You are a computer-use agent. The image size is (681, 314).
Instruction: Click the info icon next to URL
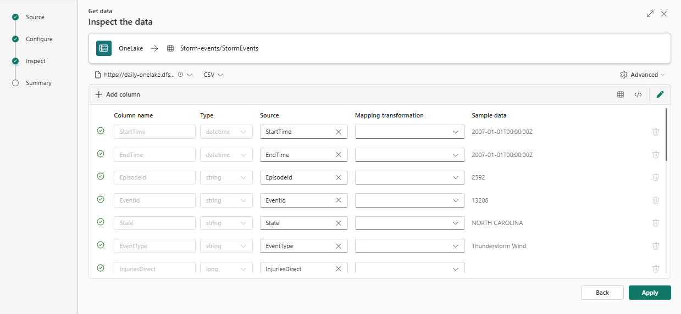coord(181,75)
